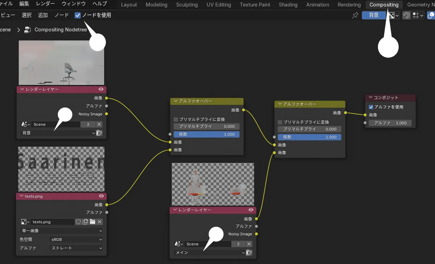This screenshot has width=435, height=264.
Task: Switch to the UV Editing workspace tab
Action: coord(219,5)
